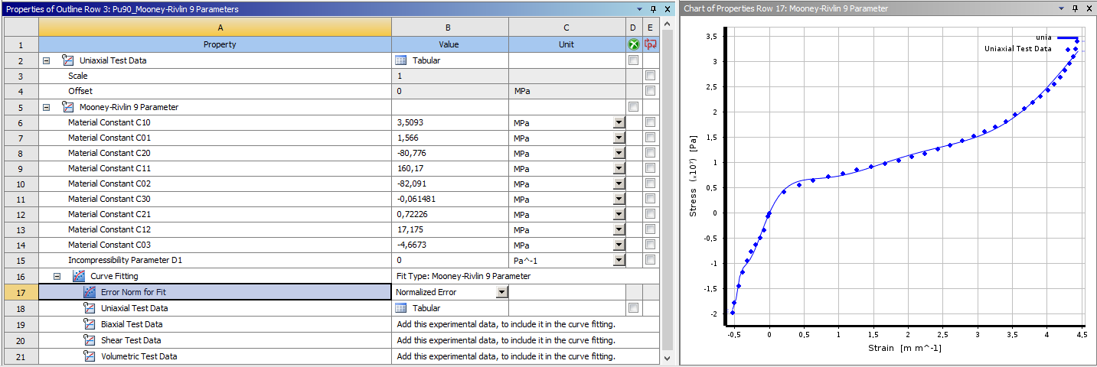Image resolution: width=1097 pixels, height=367 pixels.
Task: Toggle the parameterize checkbox for Scale
Action: point(650,76)
